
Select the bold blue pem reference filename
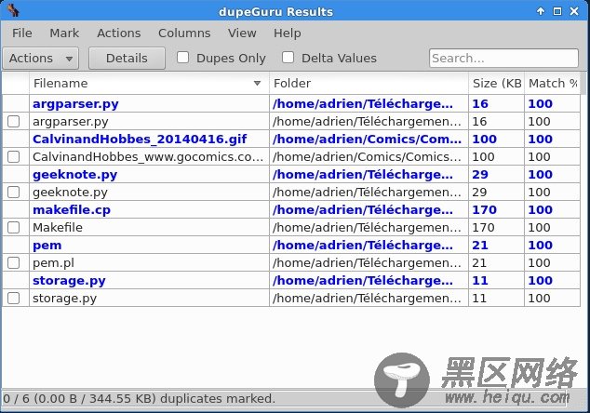(x=47, y=246)
